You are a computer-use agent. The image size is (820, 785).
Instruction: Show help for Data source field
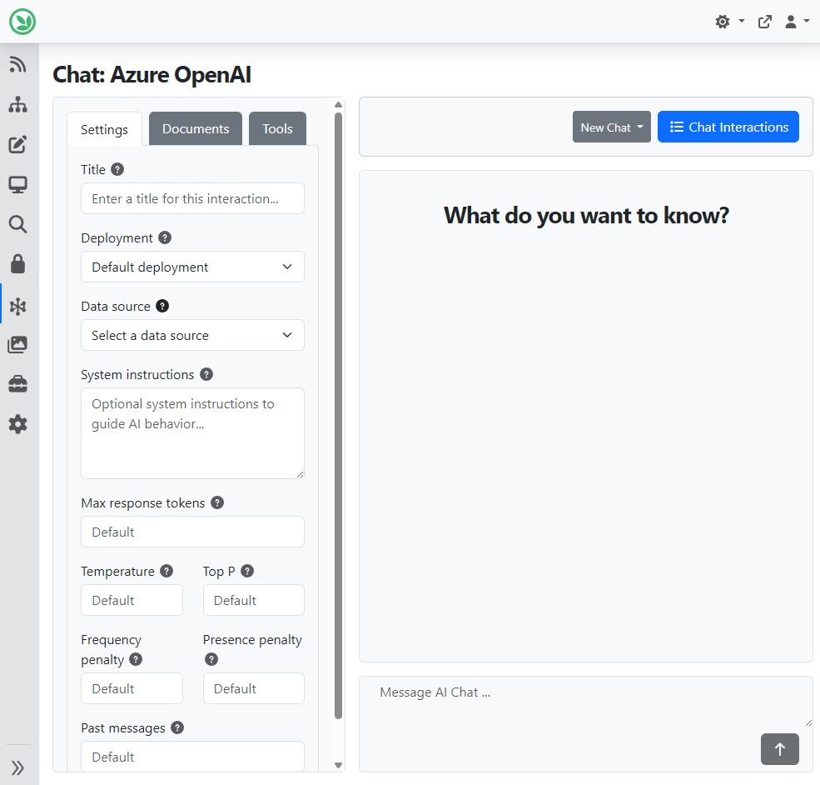pyautogui.click(x=162, y=306)
